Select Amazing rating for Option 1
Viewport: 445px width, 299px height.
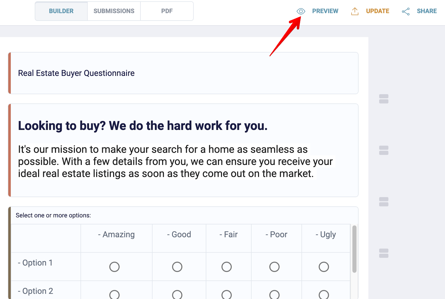114,266
